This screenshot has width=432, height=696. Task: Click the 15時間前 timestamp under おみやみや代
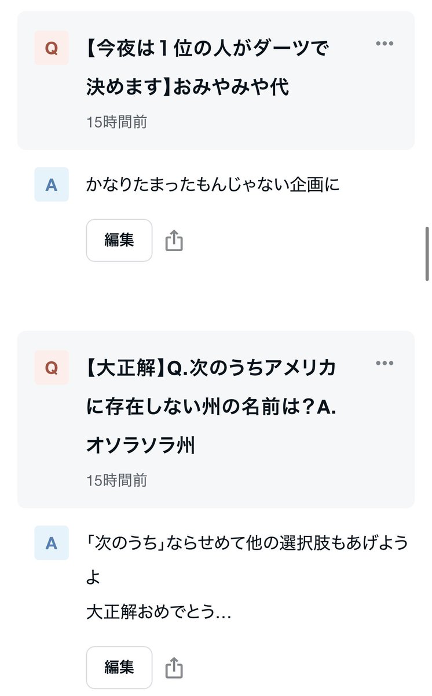coord(116,122)
